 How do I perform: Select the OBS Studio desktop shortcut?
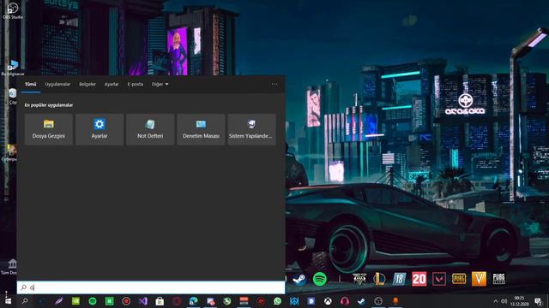(13, 10)
